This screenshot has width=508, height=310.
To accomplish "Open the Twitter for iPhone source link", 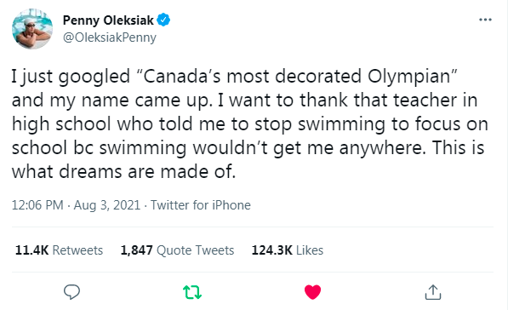I will [x=201, y=205].
